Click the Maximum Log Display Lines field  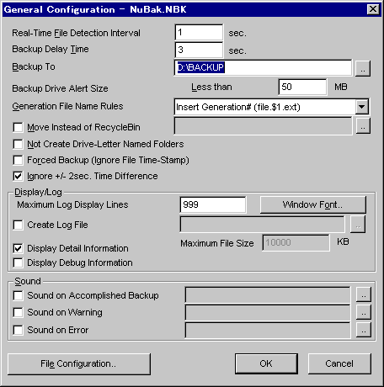(x=213, y=204)
